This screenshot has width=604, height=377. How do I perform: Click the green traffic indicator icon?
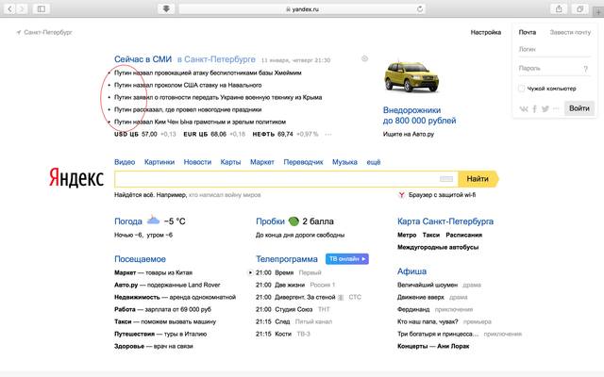click(x=294, y=221)
